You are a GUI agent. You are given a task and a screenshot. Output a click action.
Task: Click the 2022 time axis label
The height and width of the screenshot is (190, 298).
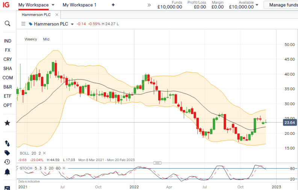[134, 187]
